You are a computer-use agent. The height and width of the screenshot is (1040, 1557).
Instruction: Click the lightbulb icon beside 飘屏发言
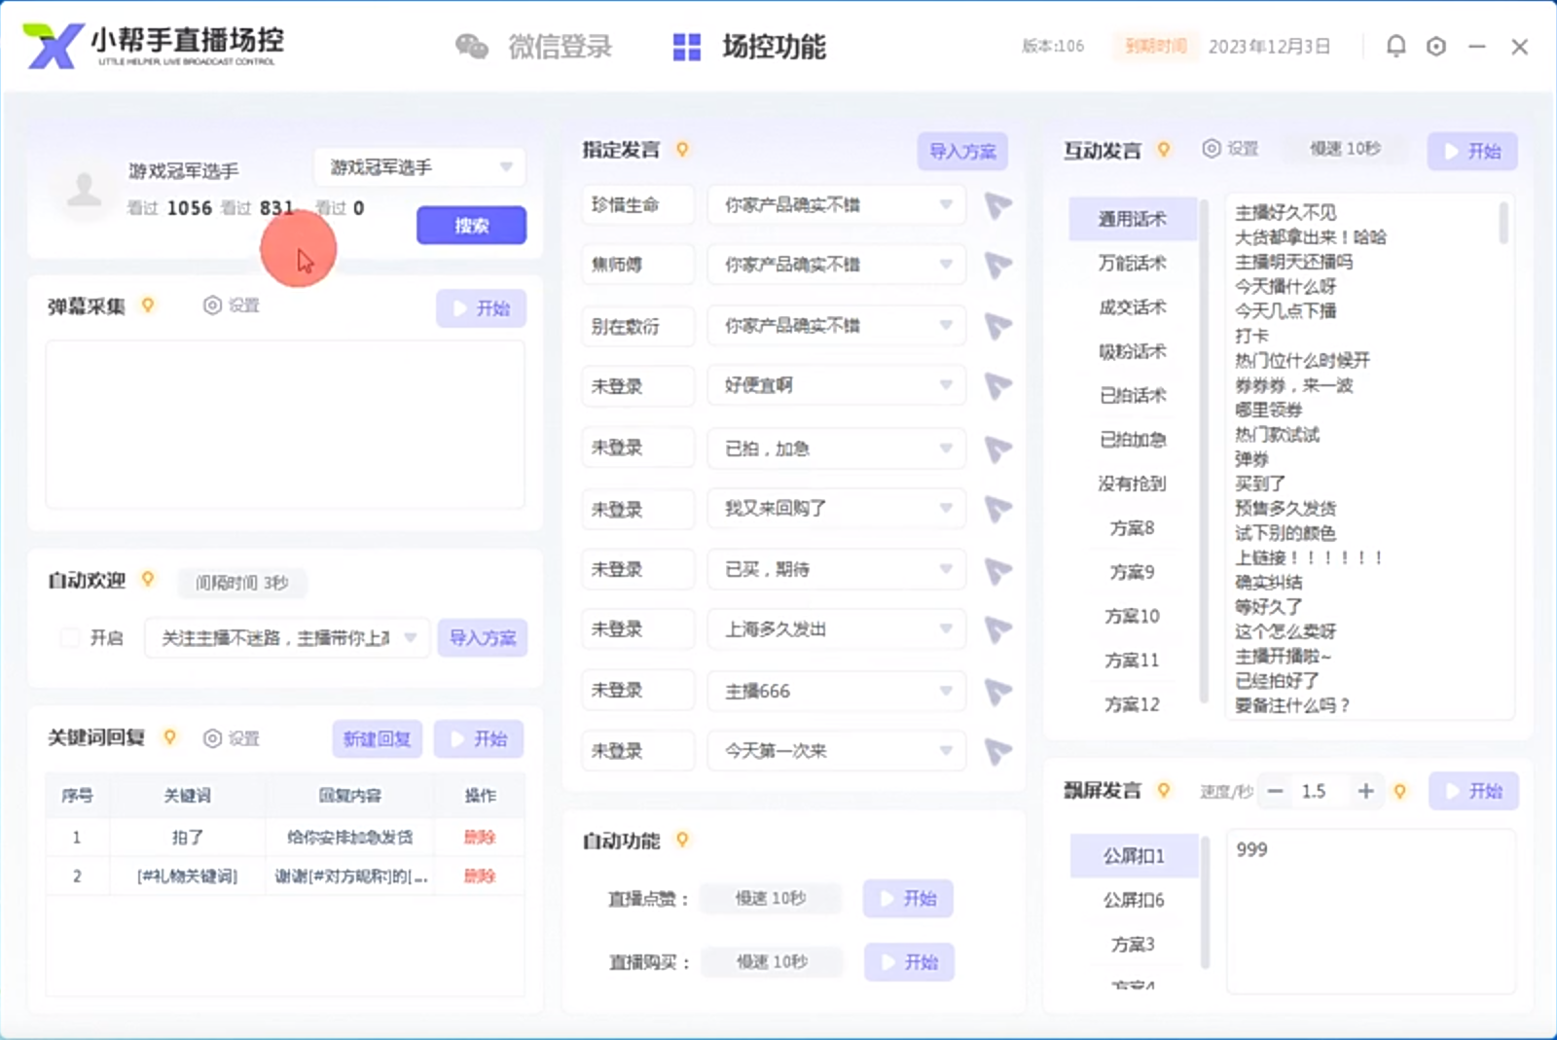(x=1164, y=790)
